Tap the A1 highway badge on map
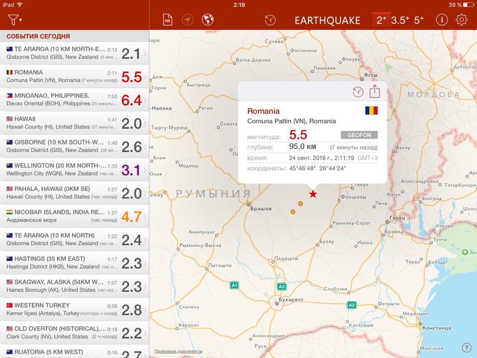 (x=234, y=285)
